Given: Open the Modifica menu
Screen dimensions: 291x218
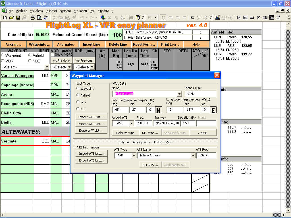Looking at the screenshot, I should pyautogui.click(x=22, y=11).
